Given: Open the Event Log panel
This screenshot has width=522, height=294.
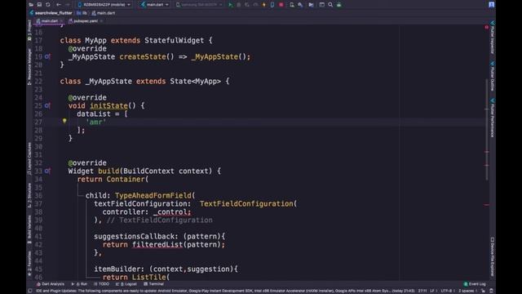Looking at the screenshot, I should click(475, 284).
